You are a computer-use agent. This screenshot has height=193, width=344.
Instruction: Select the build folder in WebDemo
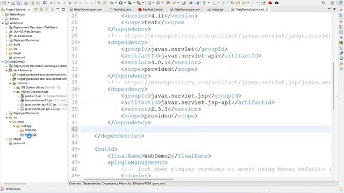(x=17, y=44)
